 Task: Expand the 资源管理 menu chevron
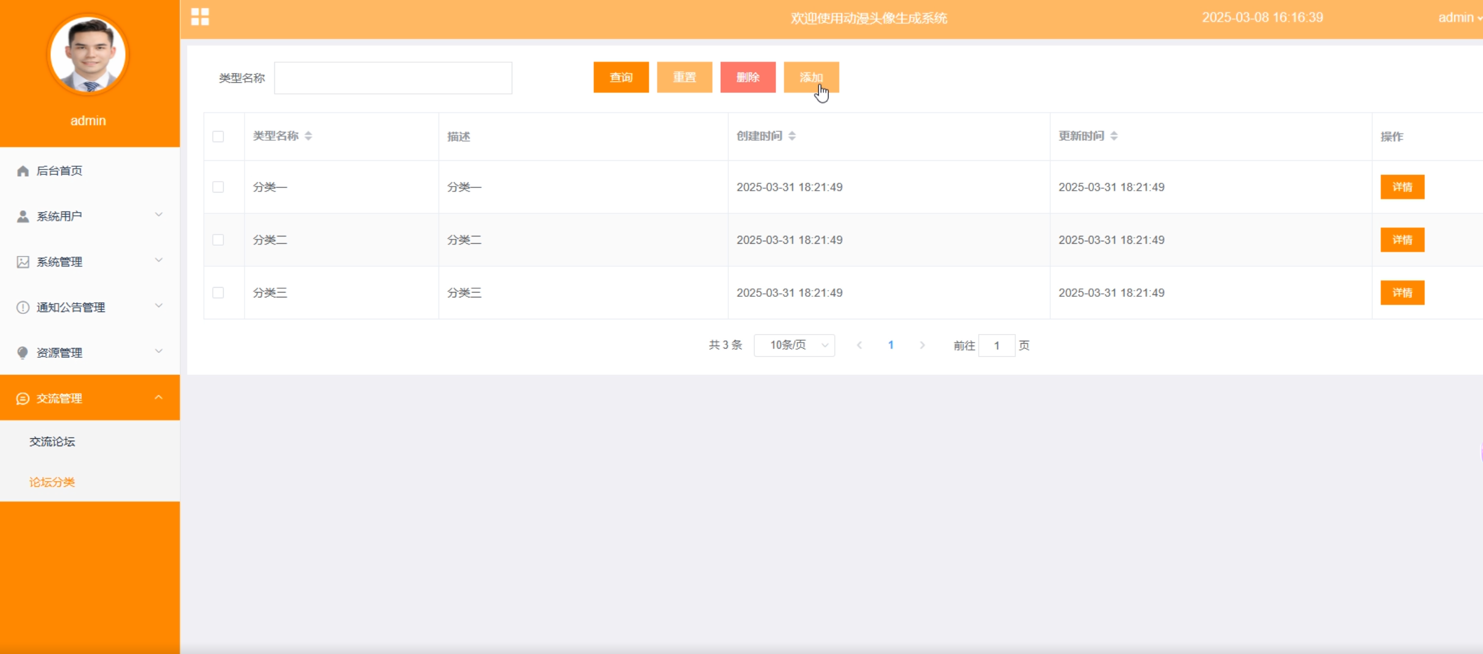click(x=159, y=351)
